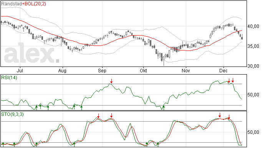Click the red RSI sell arrow in September
The image size is (265, 148).
(111, 81)
